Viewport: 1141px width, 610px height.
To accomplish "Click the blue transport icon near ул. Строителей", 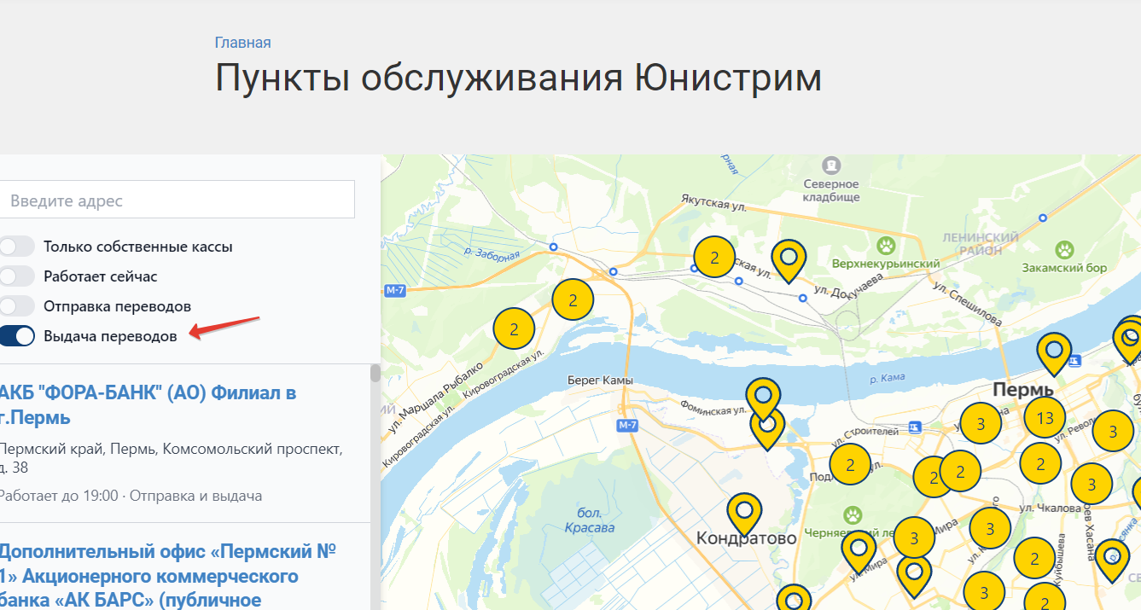I will pos(915,427).
